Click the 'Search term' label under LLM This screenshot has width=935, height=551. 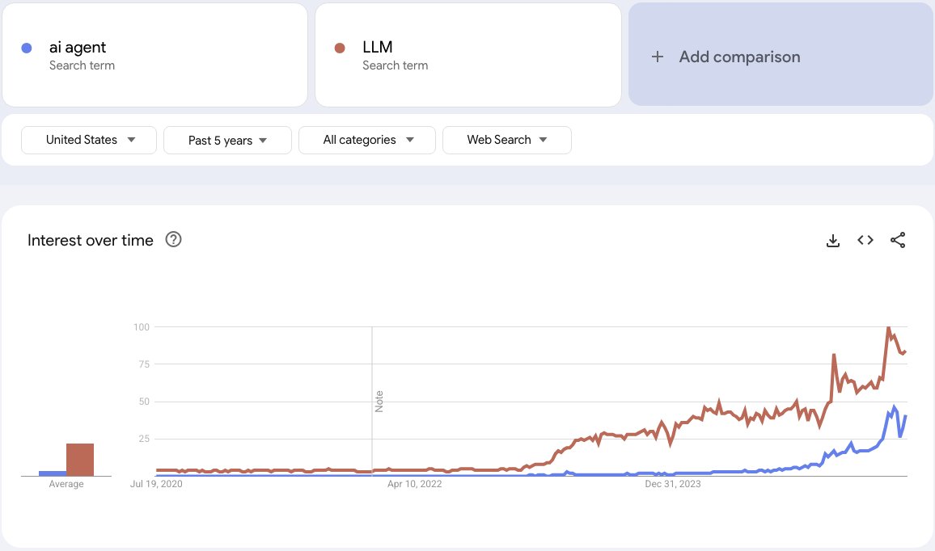pos(396,65)
